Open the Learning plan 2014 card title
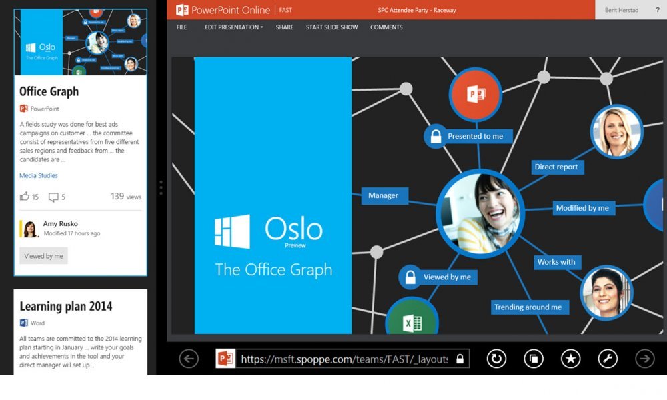Image resolution: width=667 pixels, height=400 pixels. point(66,307)
